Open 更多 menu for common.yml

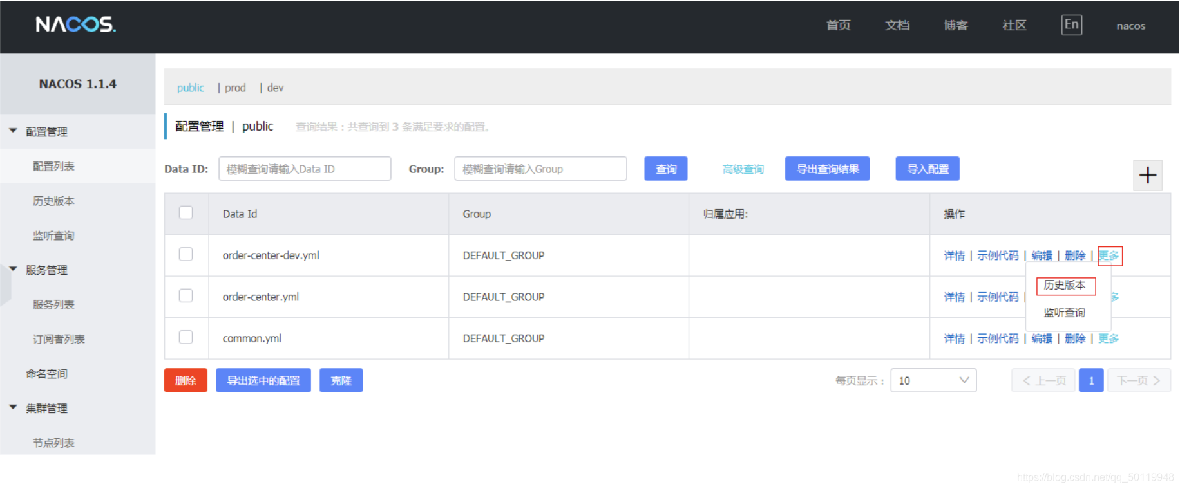[1109, 338]
